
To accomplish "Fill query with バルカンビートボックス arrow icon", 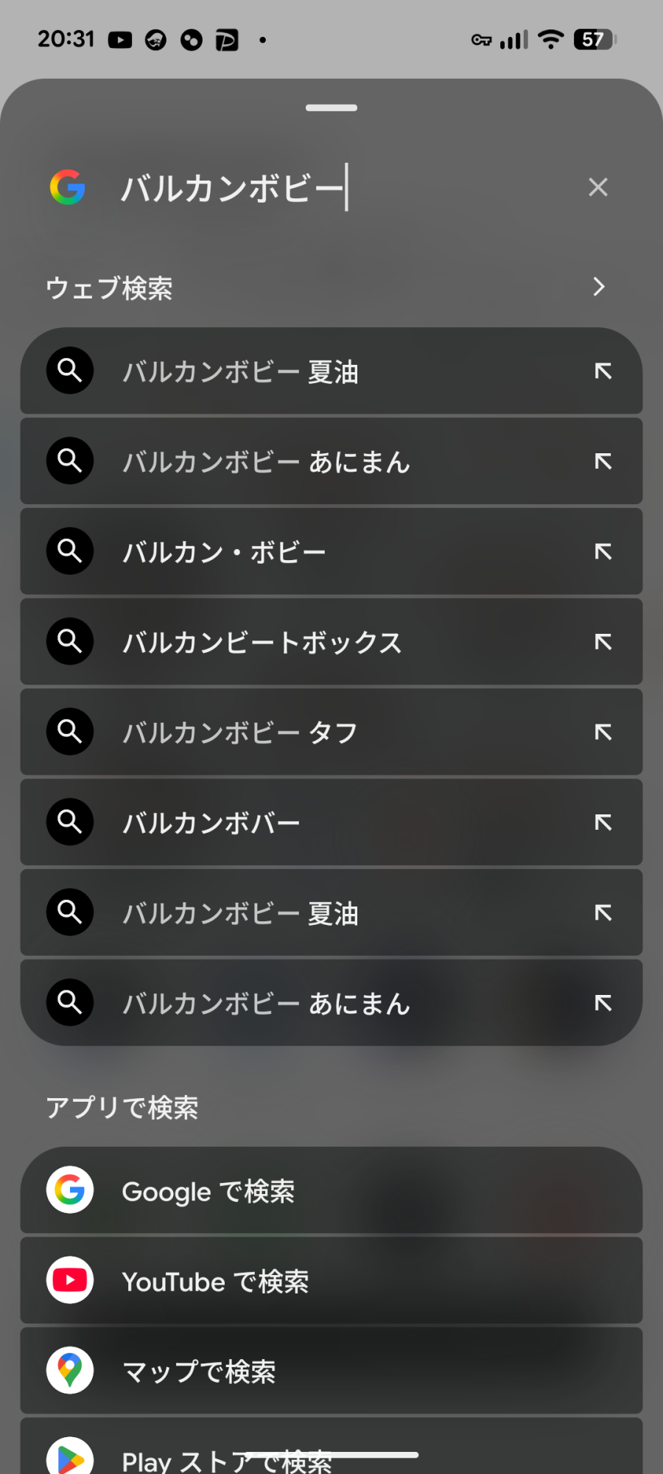I will 603,643.
